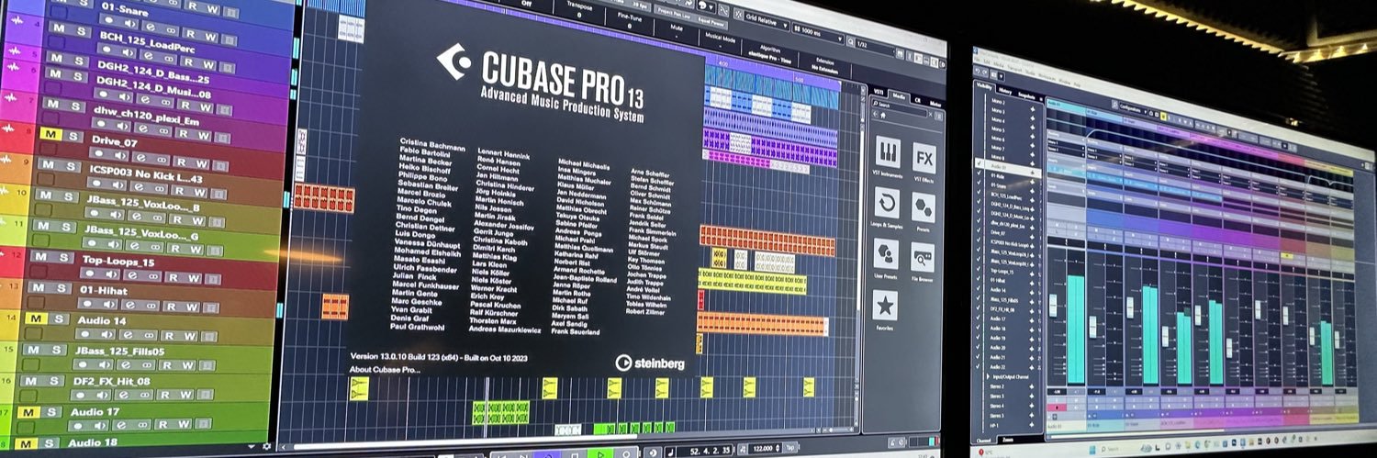1377x458 pixels.
Task: Switch to the CR tab in right zone
Action: 917,100
